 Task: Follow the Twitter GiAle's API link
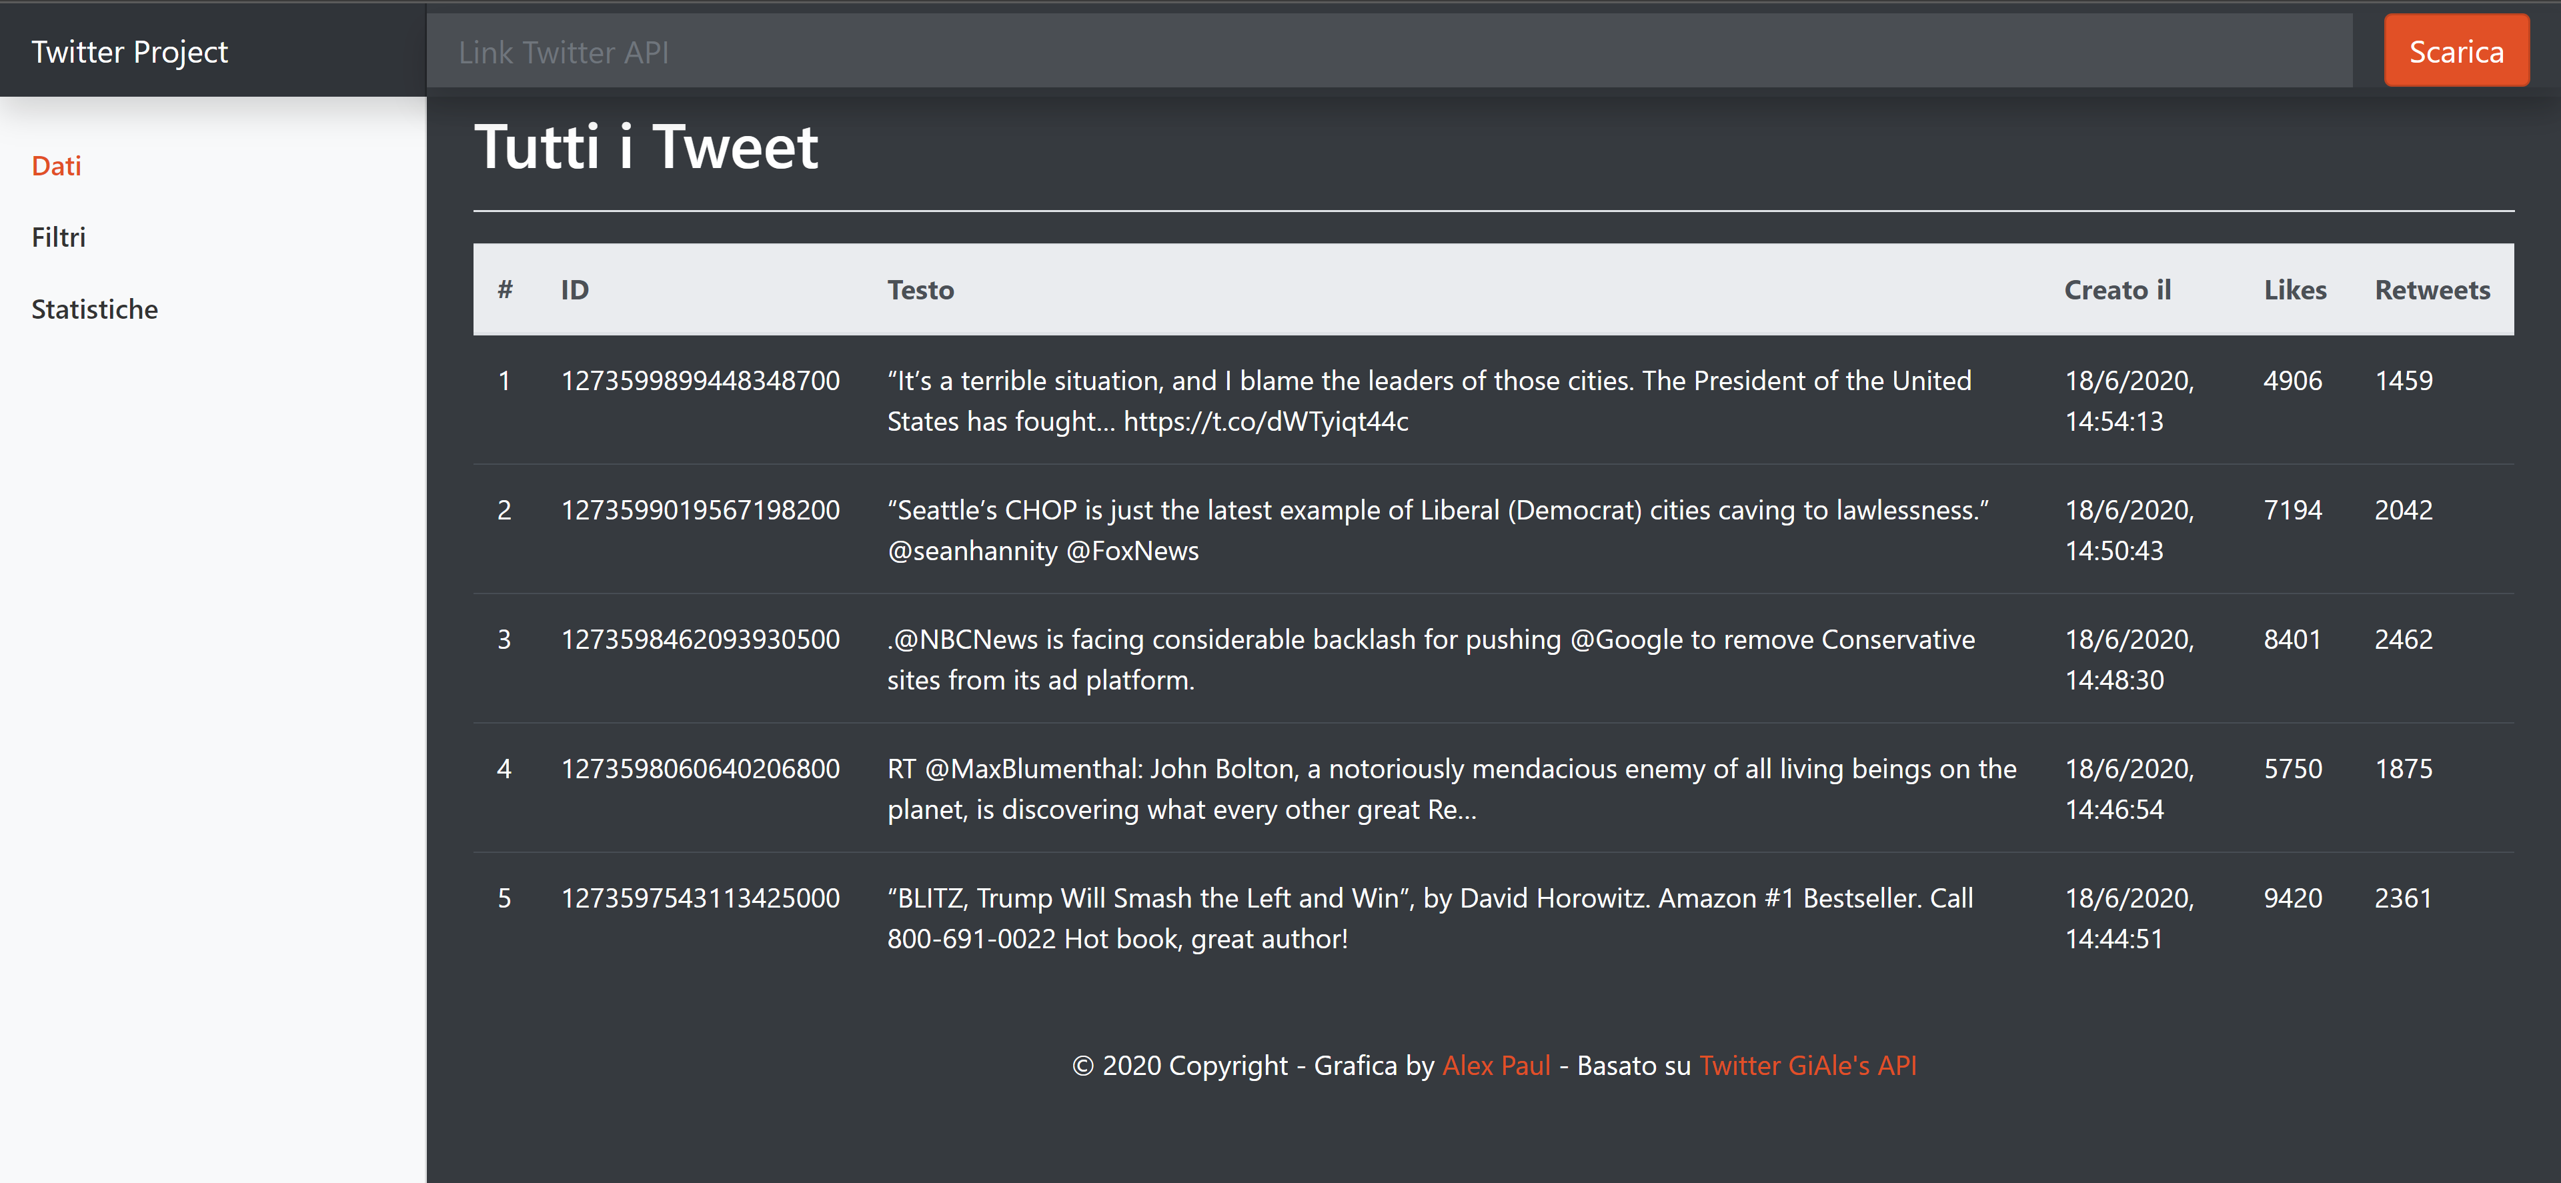point(1807,1066)
